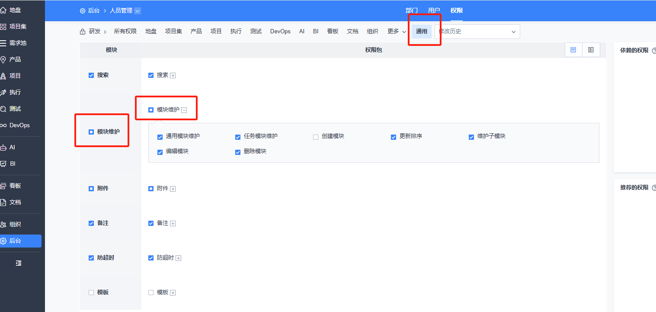Expand the 附件 permission package

[x=173, y=189]
